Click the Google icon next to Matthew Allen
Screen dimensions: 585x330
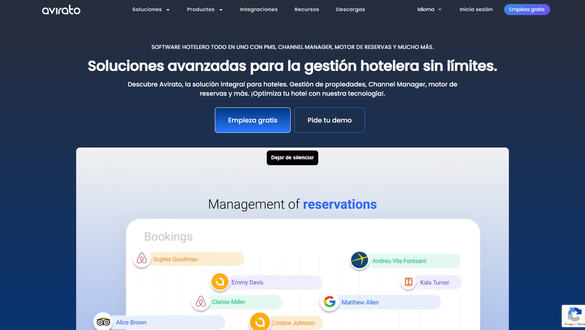point(330,302)
